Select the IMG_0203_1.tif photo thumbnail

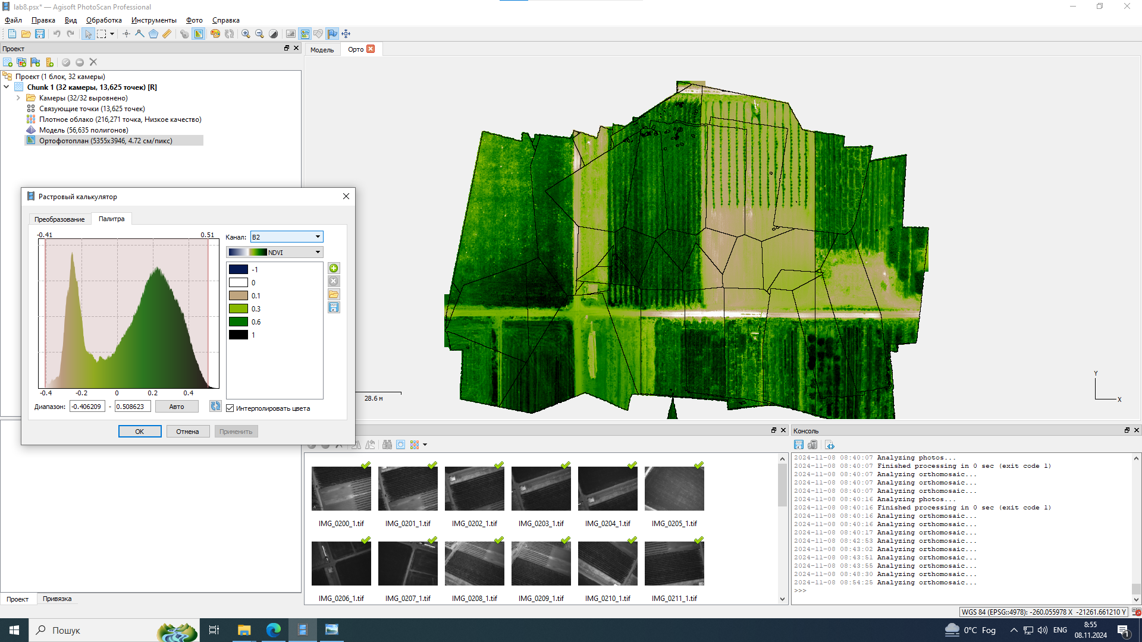[x=541, y=489]
